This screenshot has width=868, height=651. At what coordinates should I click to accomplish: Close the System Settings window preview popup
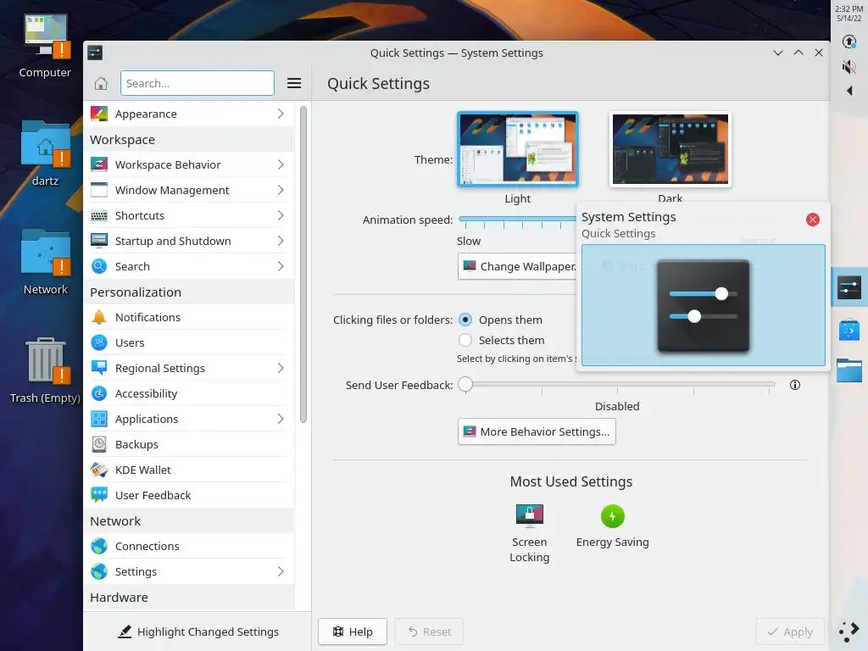point(813,220)
